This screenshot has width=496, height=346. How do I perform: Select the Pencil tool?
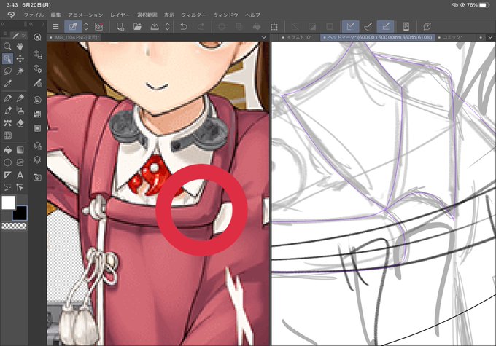[20, 98]
